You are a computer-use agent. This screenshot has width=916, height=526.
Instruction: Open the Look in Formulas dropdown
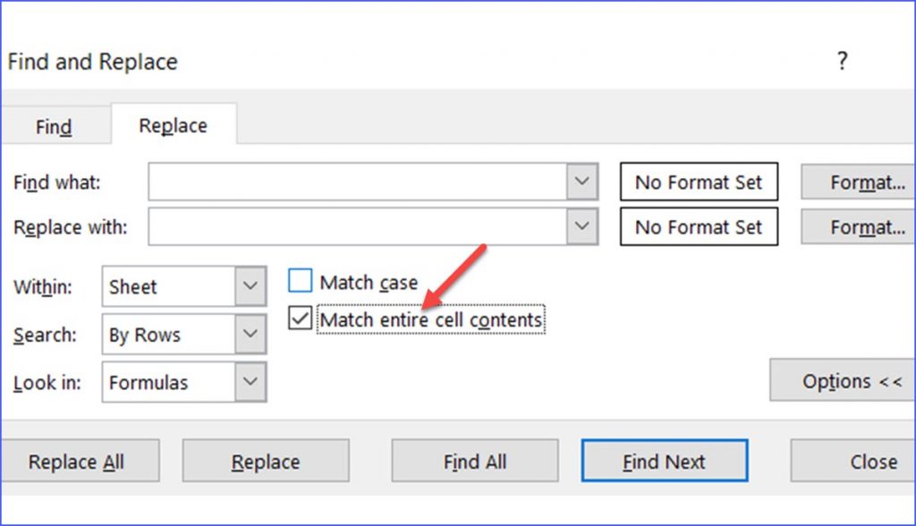[x=250, y=382]
